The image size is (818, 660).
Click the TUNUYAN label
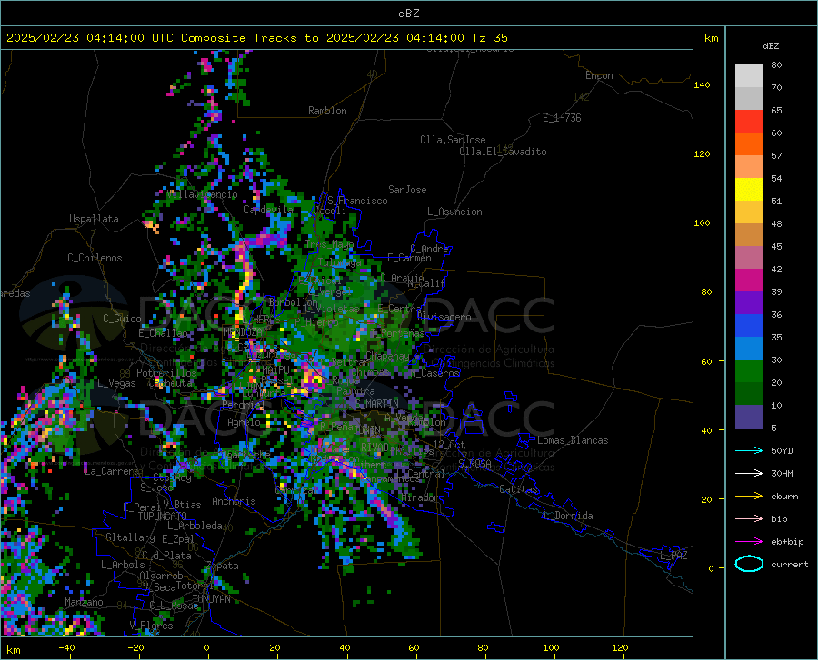[212, 598]
